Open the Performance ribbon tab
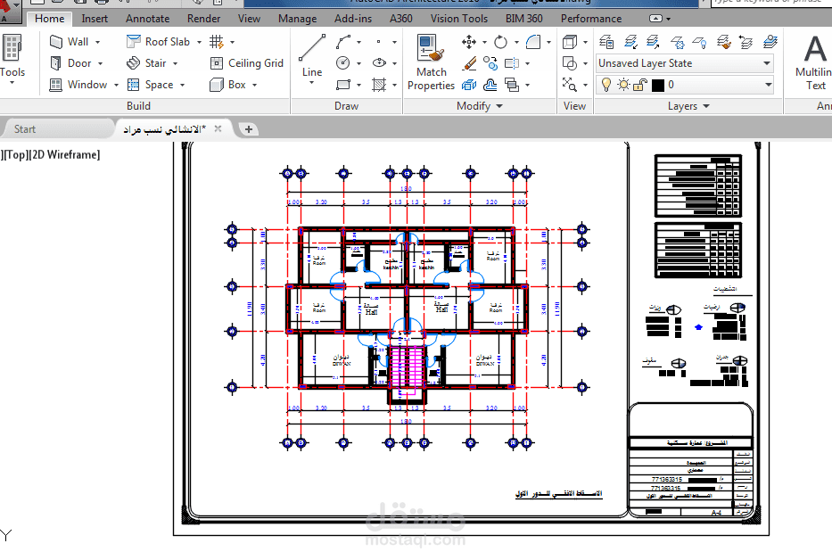Viewport: 832px width, 560px height. click(591, 19)
